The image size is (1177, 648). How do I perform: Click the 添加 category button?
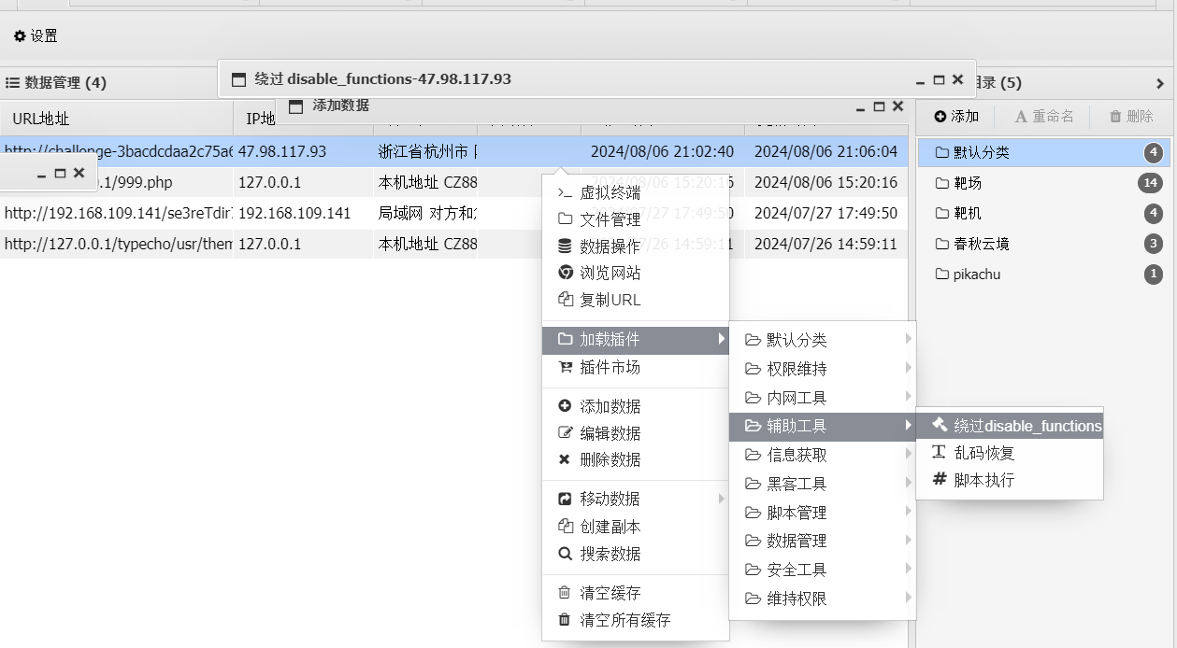956,117
